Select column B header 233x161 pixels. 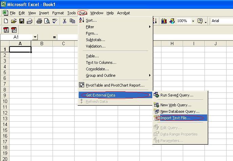[42, 43]
